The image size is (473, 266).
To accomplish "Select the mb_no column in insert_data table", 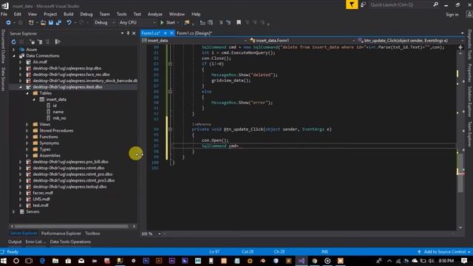I will tap(59, 118).
